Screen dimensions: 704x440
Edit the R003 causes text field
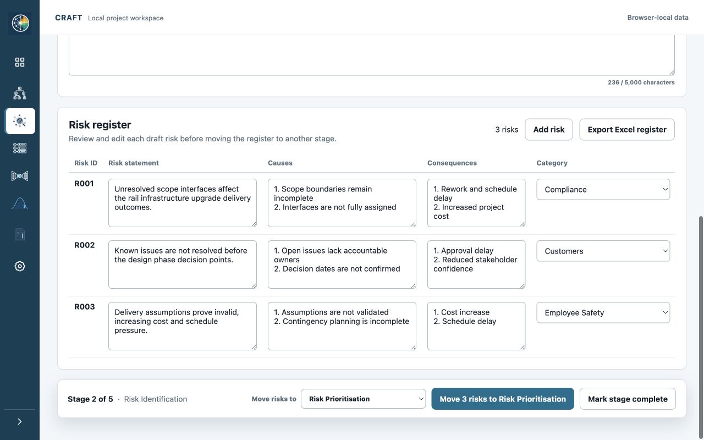click(342, 326)
